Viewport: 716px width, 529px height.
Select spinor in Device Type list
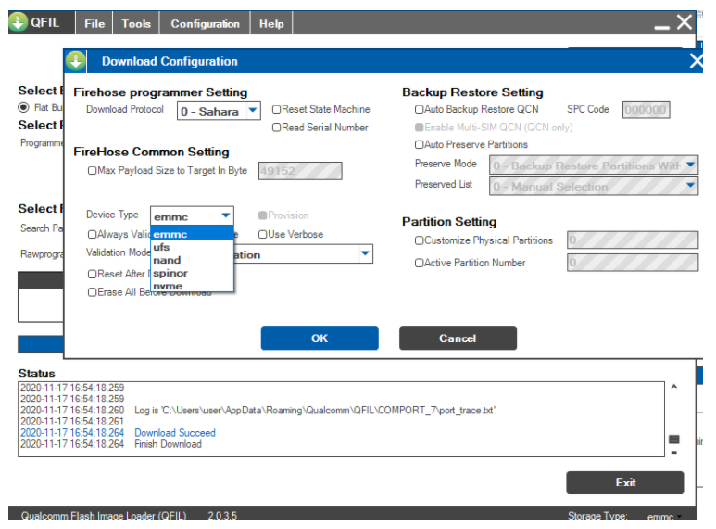pyautogui.click(x=193, y=273)
